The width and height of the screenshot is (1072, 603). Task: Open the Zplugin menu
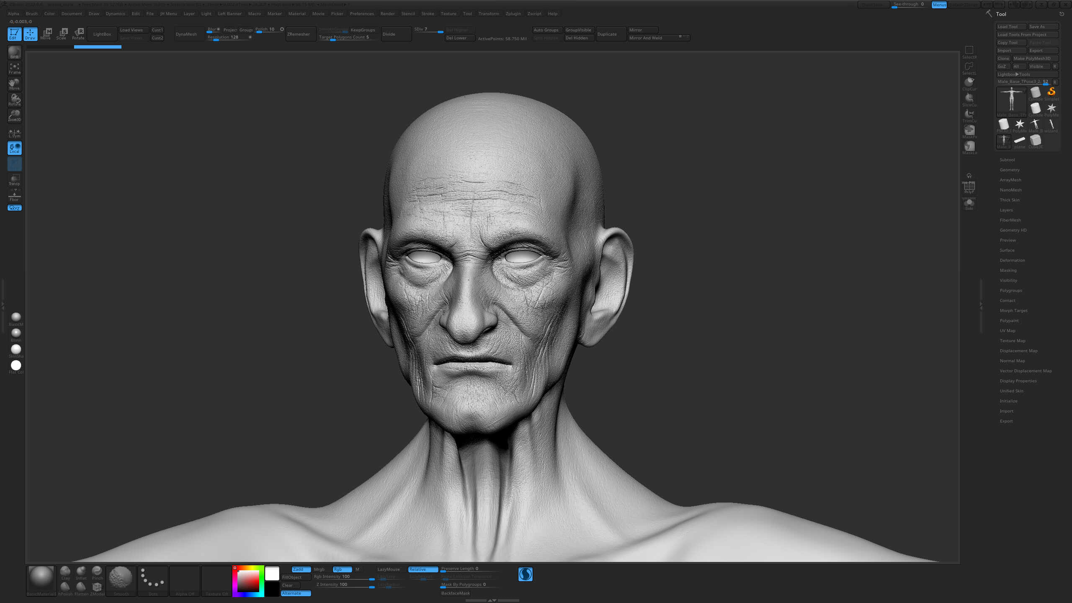coord(513,13)
